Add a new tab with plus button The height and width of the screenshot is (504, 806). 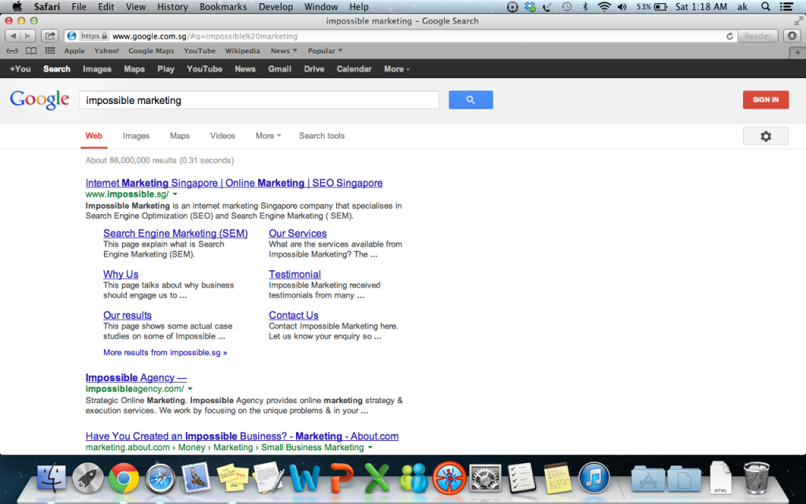pos(797,53)
